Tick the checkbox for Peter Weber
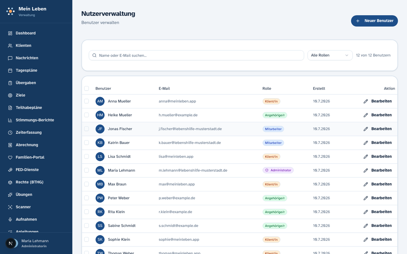Image resolution: width=407 pixels, height=254 pixels. click(x=86, y=198)
